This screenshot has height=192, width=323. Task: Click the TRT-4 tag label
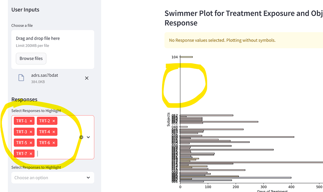pos(44,132)
